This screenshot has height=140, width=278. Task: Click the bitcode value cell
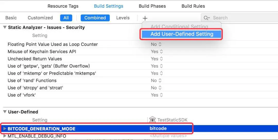coord(158,128)
